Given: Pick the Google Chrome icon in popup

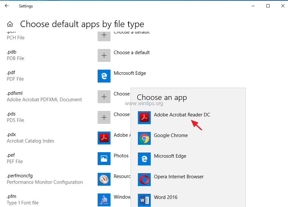Looking at the screenshot, I should (x=144, y=138).
